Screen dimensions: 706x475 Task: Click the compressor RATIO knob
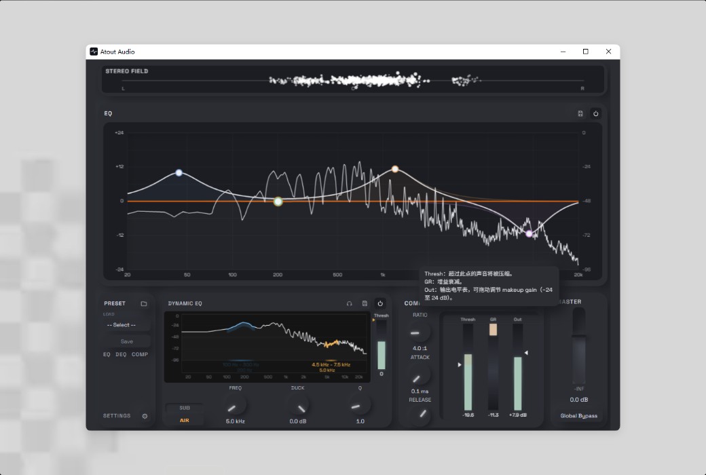tap(420, 332)
